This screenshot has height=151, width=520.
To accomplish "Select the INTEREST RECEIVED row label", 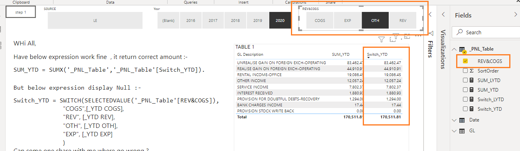I will pyautogui.click(x=256, y=93).
